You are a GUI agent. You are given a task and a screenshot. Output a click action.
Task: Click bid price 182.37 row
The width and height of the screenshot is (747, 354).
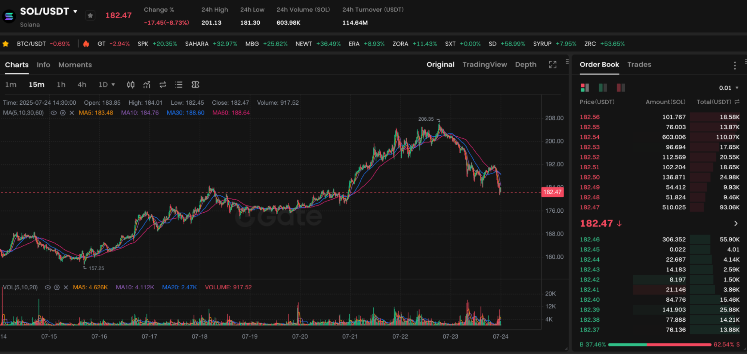click(x=660, y=330)
